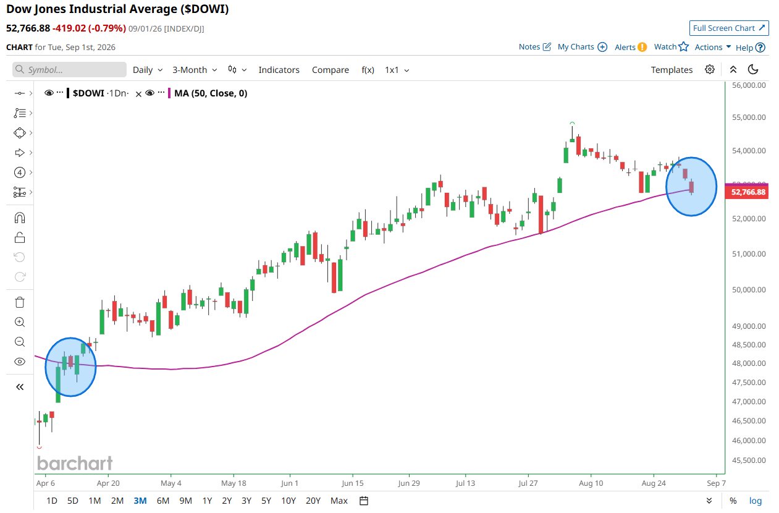The width and height of the screenshot is (779, 513).
Task: Open the candlestick chart type dropdown
Action: pyautogui.click(x=237, y=70)
